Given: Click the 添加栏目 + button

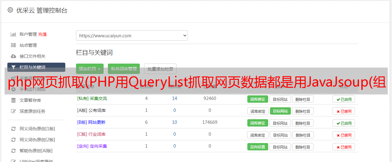Looking at the screenshot, I should pos(90,69).
